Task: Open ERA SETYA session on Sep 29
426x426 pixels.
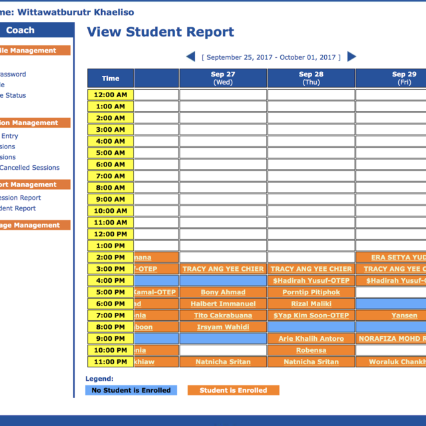Action: click(399, 258)
